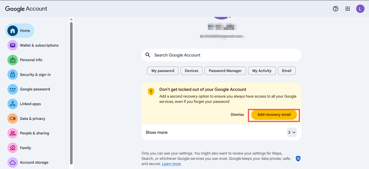Dismiss the recovery option warning

(237, 115)
